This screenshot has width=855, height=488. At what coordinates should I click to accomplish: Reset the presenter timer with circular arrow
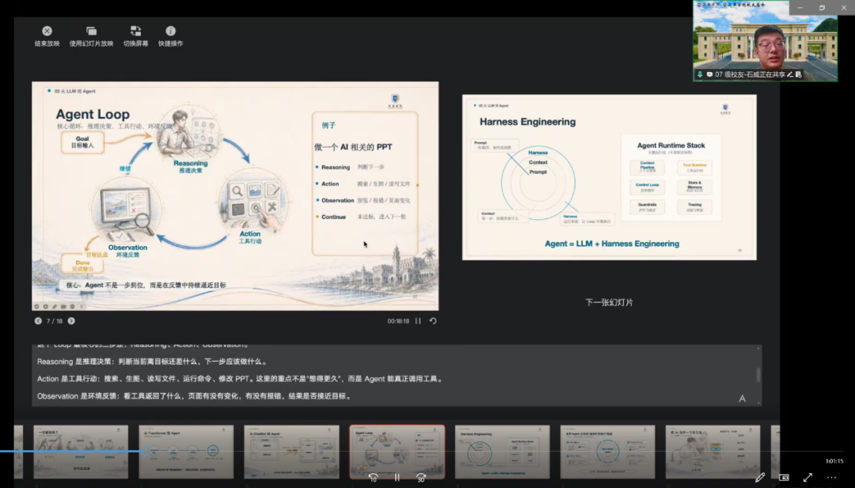point(433,321)
